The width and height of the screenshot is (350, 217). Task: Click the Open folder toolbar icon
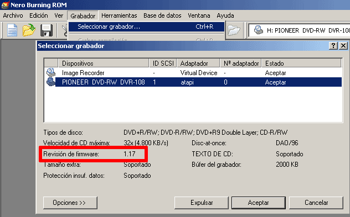tap(29, 30)
